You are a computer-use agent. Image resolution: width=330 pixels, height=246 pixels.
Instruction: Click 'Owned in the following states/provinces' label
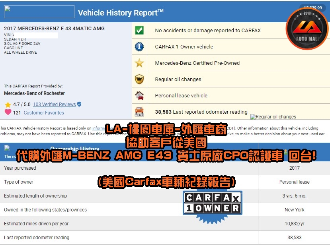tap(45, 210)
